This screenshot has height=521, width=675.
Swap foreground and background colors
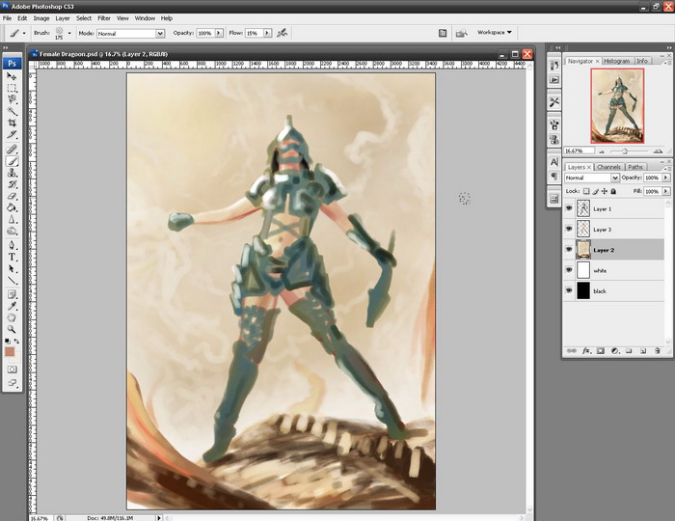coord(16,341)
